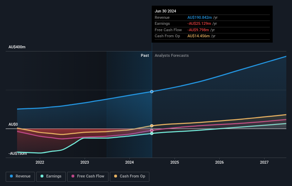
Task: Click the 2027 x-axis label
Action: 264,162
